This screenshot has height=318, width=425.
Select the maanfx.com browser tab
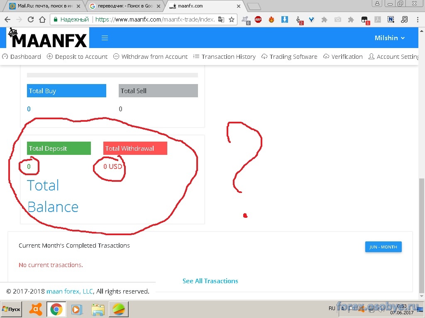205,6
